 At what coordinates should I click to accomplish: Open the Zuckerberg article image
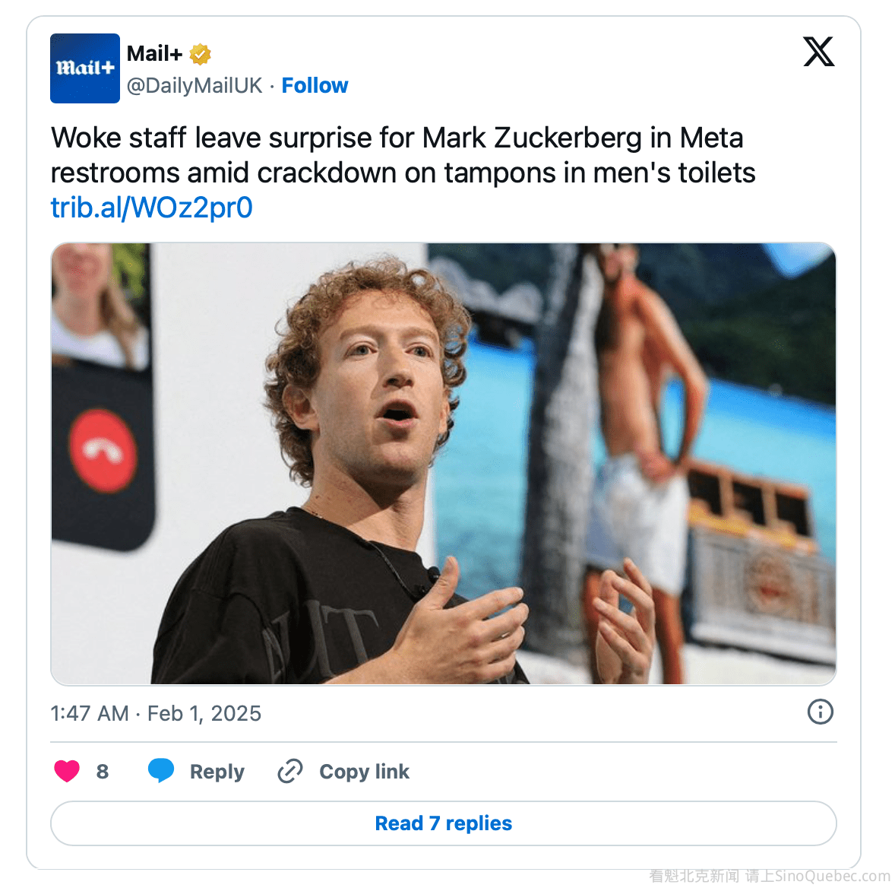444,464
